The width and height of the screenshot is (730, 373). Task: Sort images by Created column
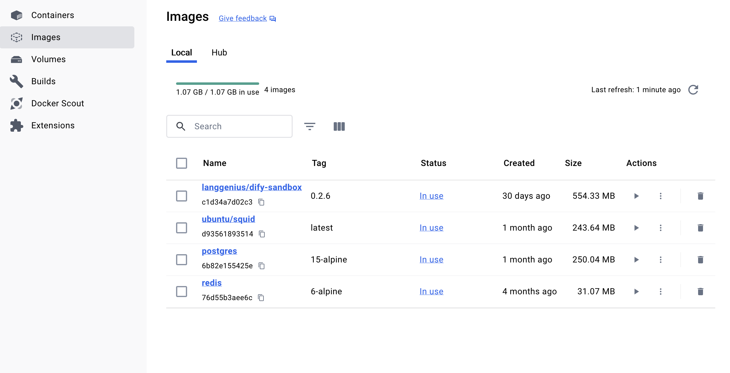(519, 163)
